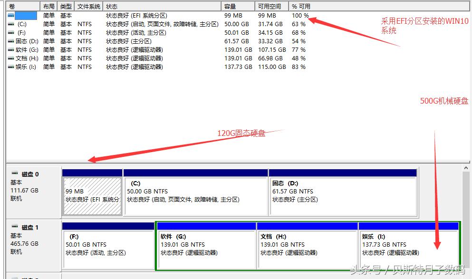
Task: Click the disk icon beside volume (F:)
Action: (x=10, y=32)
